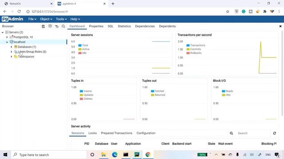Switch to the Statistics tab
This screenshot has height=159, width=284.
coord(124,26)
